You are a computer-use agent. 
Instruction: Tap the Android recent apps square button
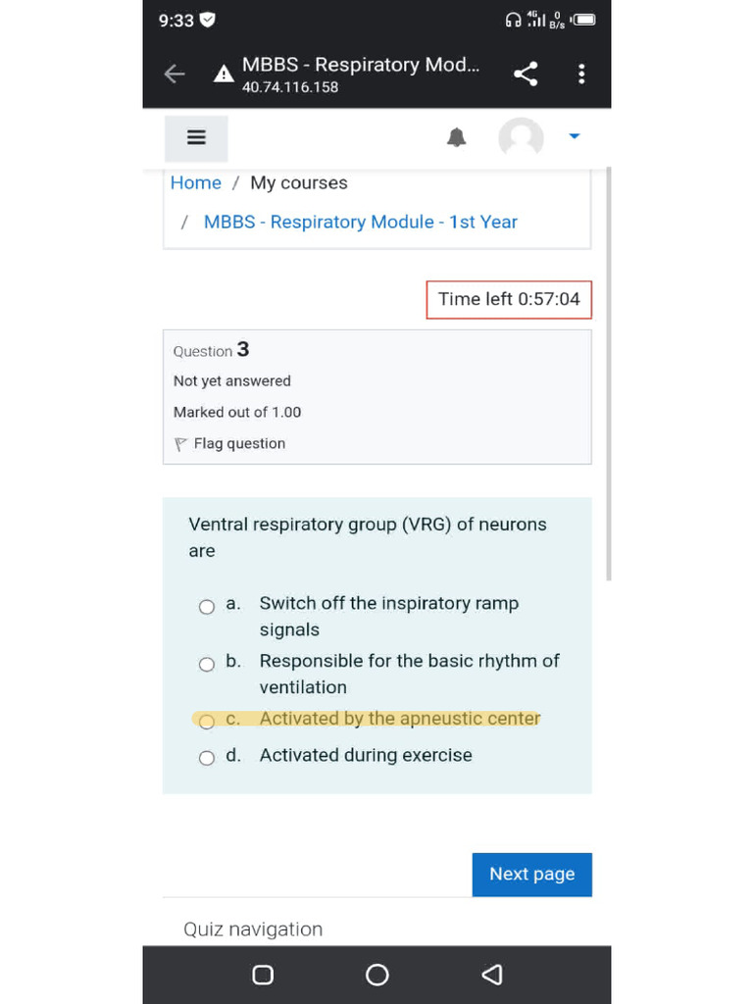click(x=263, y=975)
